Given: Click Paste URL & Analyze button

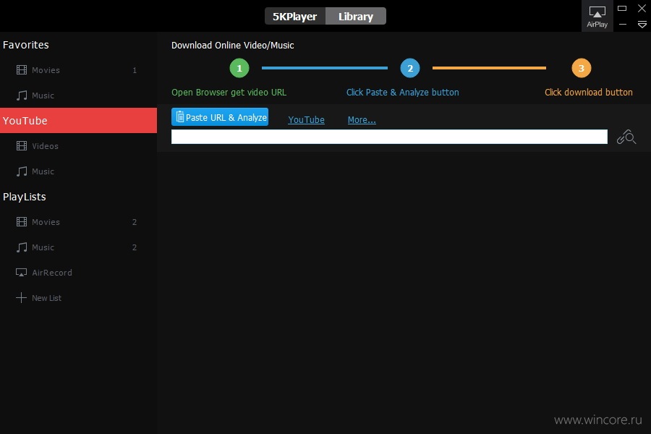Looking at the screenshot, I should click(220, 117).
